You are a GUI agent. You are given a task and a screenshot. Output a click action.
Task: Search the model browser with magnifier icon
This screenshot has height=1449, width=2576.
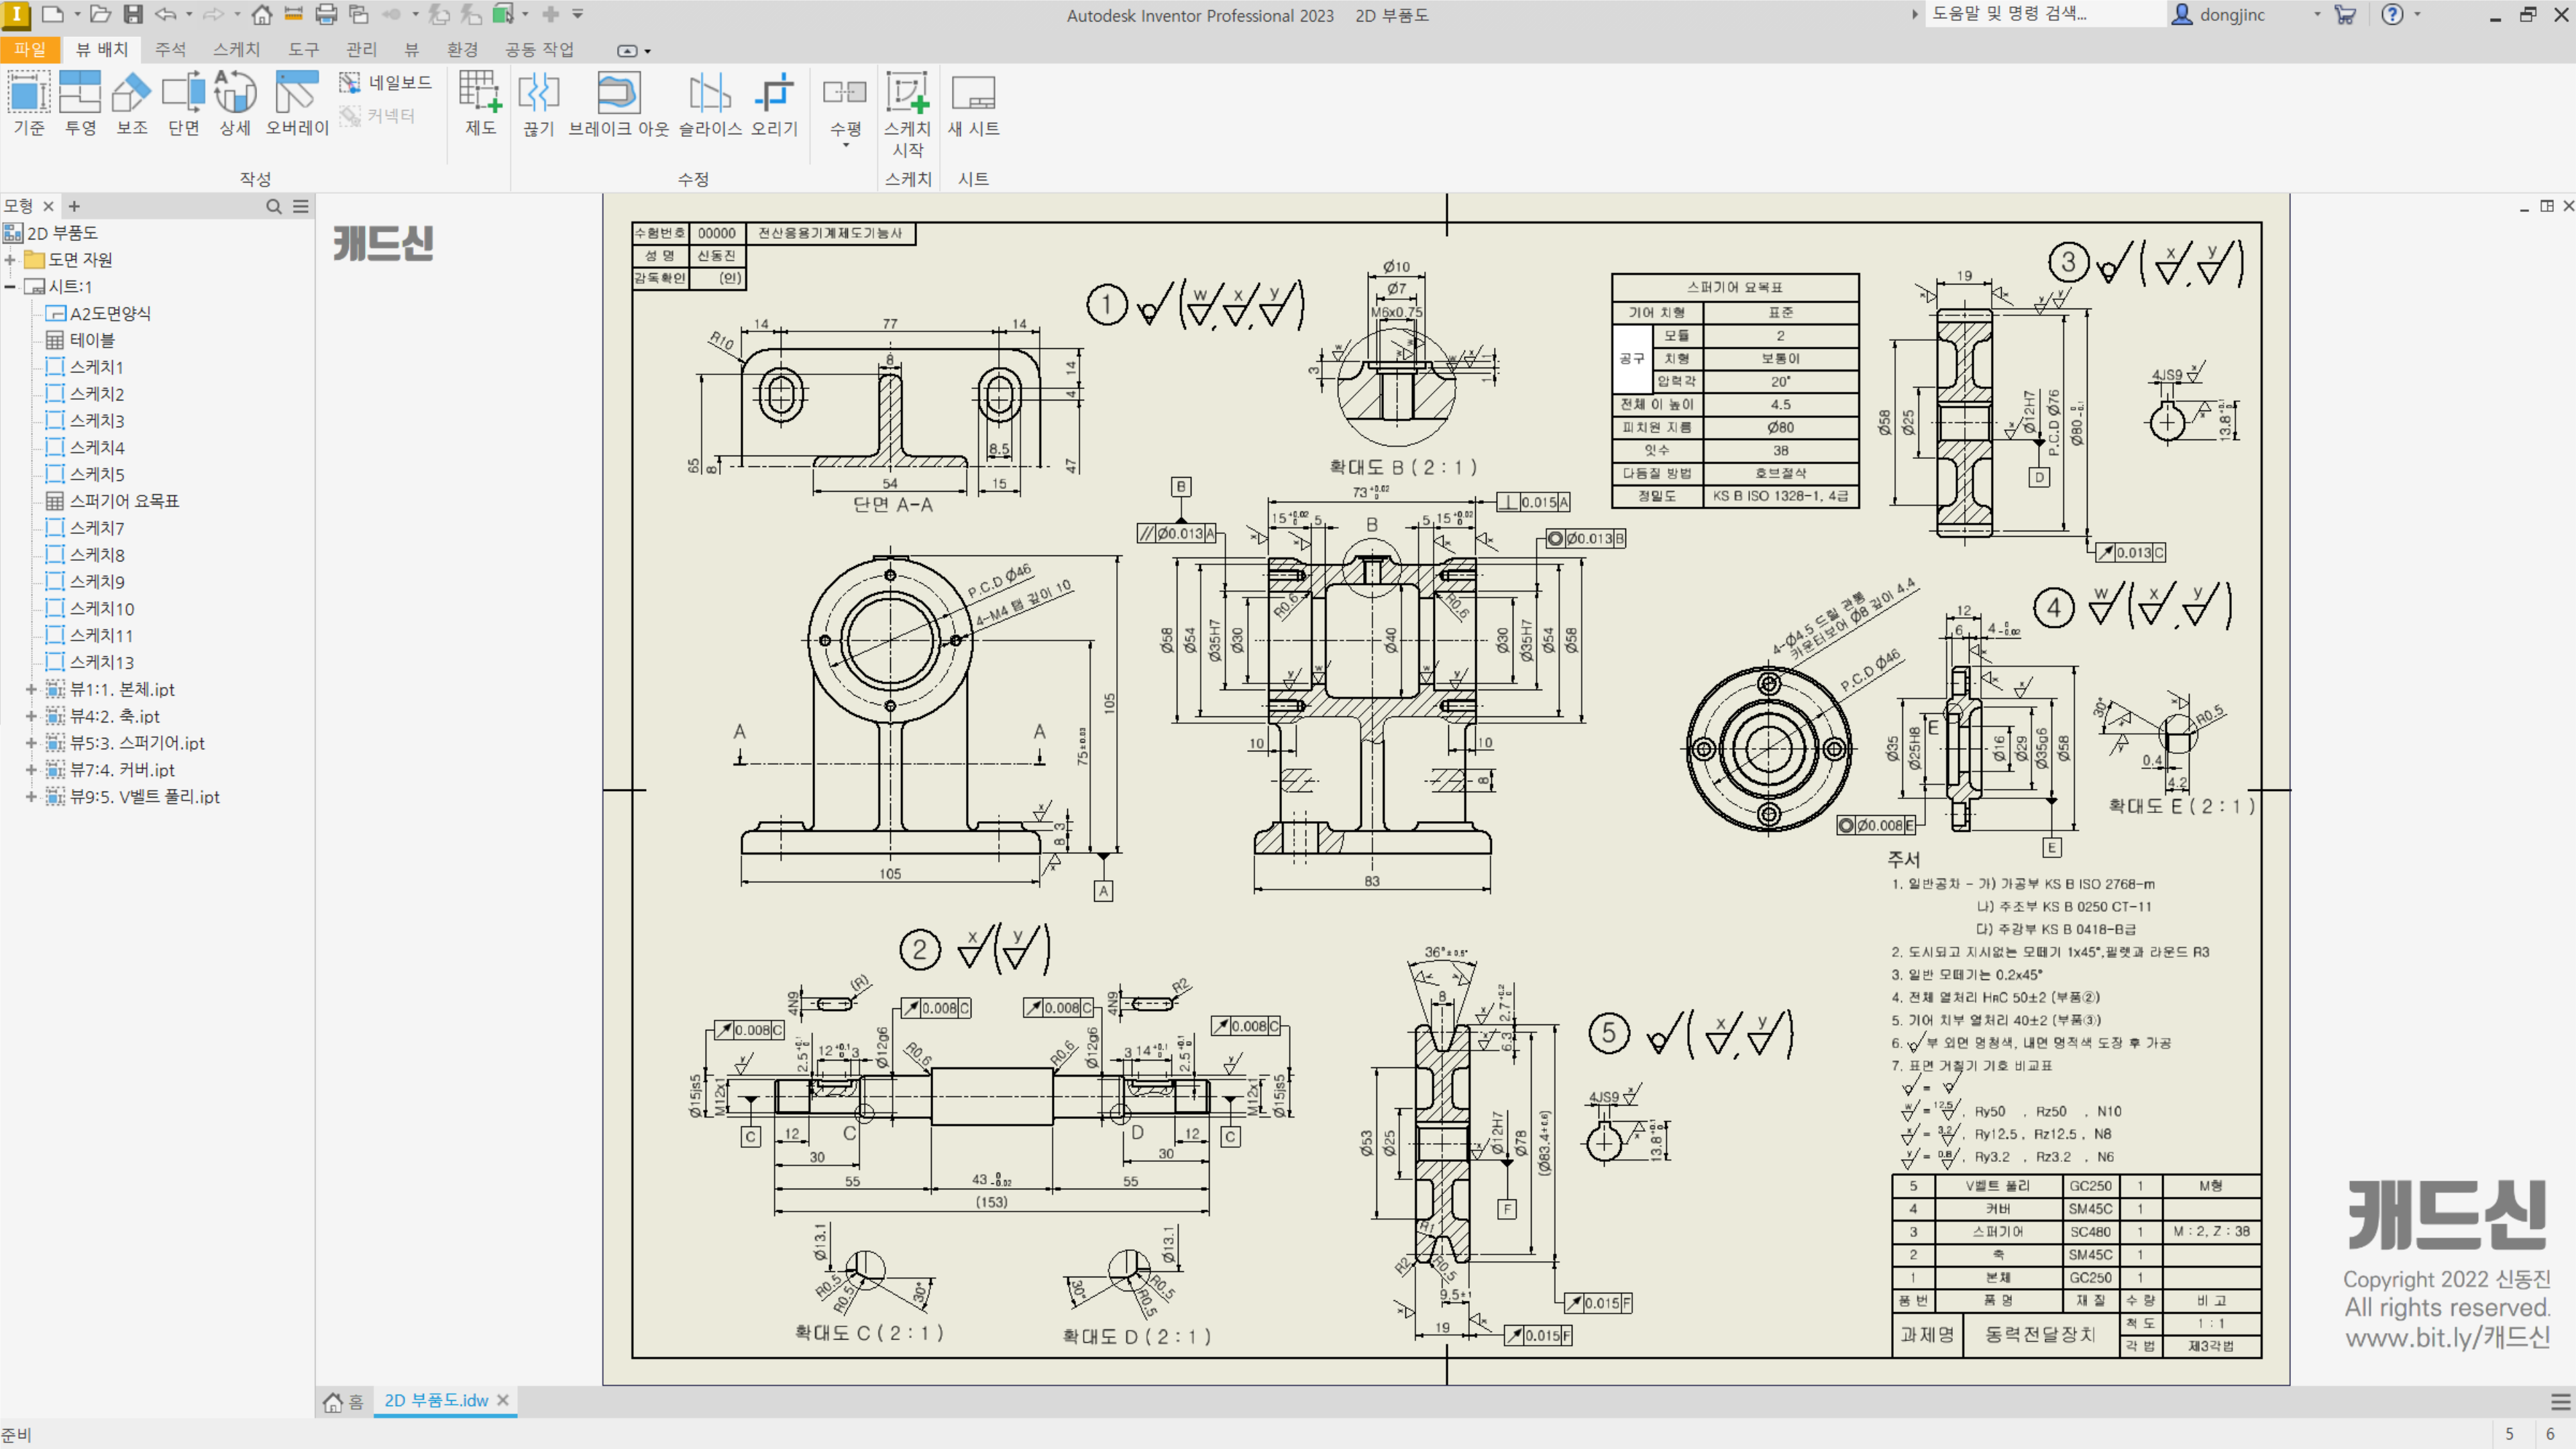(273, 206)
